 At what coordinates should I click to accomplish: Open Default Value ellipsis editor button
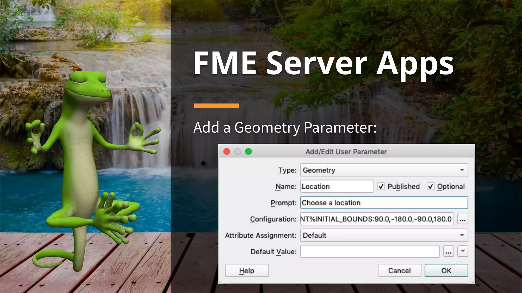coord(449,252)
